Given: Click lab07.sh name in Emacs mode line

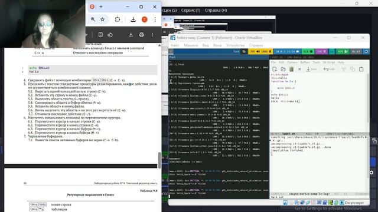Looking at the screenshot, I should pyautogui.click(x=288, y=134).
